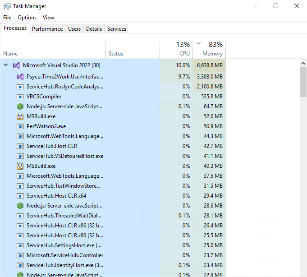Click the ServiceHub.Host.CLR process icon
The width and height of the screenshot is (307, 277).
pyautogui.click(x=20, y=146)
